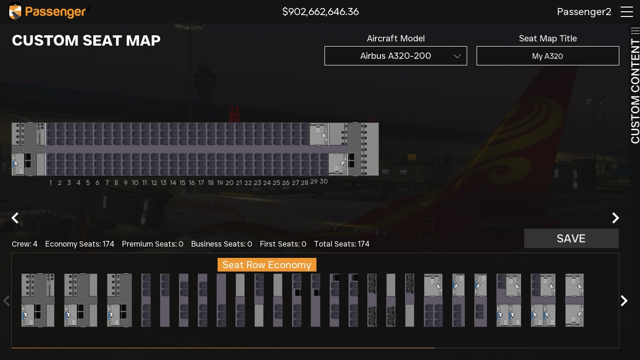Open the hamburger menu at top right

[626, 12]
